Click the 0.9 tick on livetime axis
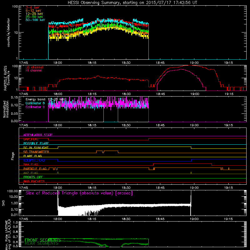The image size is (250, 250). [x=15, y=227]
